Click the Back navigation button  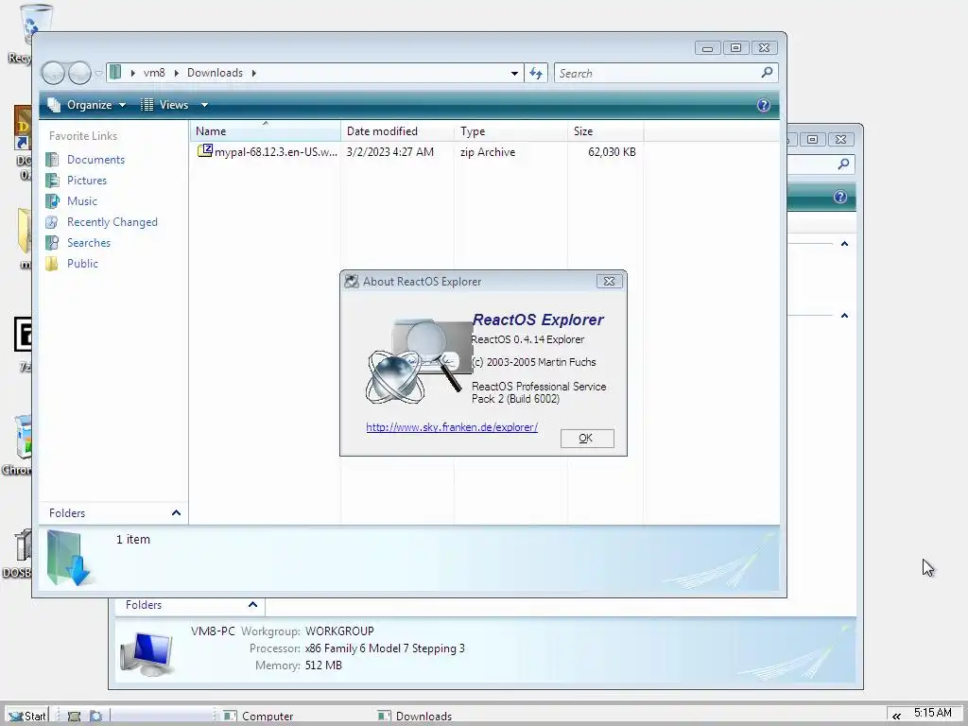tap(53, 73)
